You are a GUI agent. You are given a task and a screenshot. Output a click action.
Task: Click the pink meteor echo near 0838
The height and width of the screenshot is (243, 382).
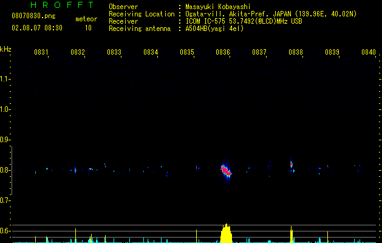(x=292, y=165)
